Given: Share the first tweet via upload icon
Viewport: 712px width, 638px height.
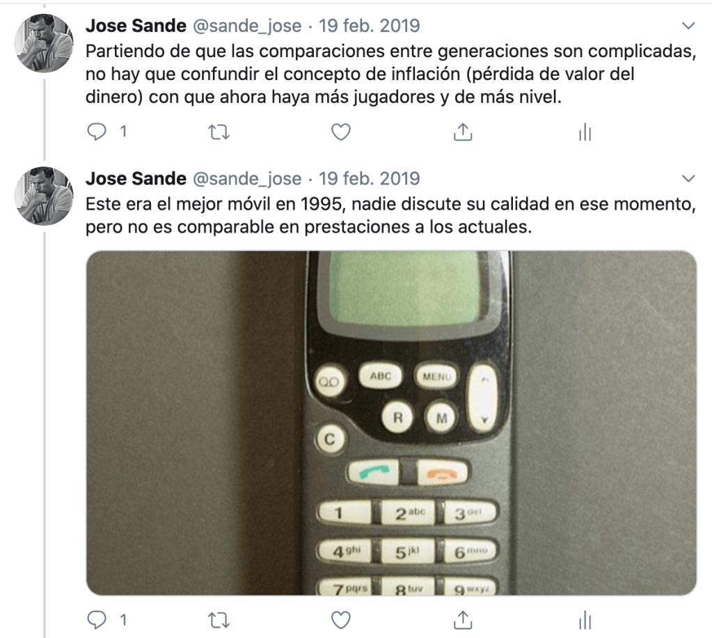Looking at the screenshot, I should [463, 132].
